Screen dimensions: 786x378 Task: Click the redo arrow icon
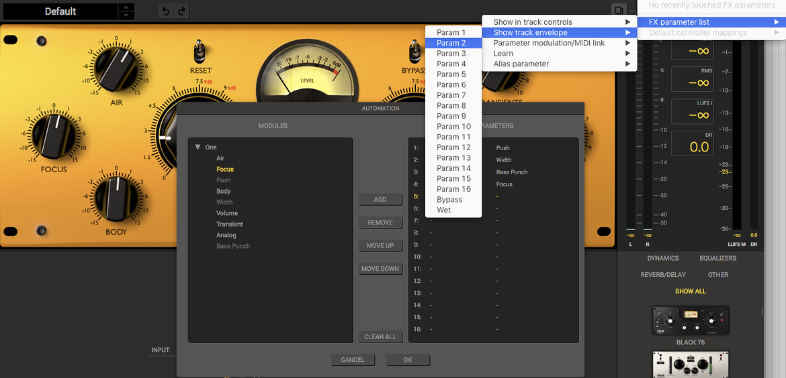tap(181, 11)
